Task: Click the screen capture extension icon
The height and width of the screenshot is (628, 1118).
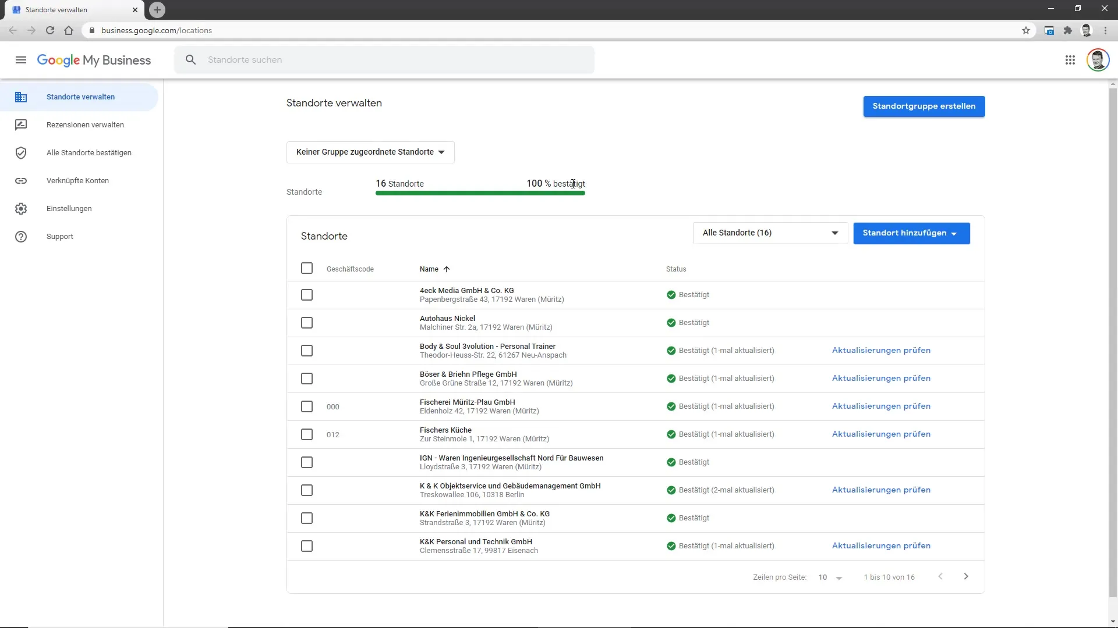Action: (x=1049, y=30)
